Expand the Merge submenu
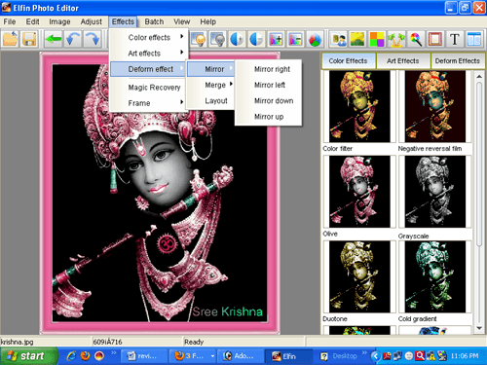487x365 pixels. [x=211, y=85]
